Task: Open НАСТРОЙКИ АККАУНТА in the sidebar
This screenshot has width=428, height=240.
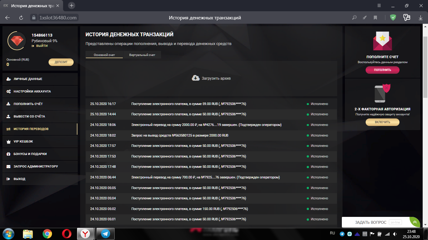Action: tap(40, 92)
